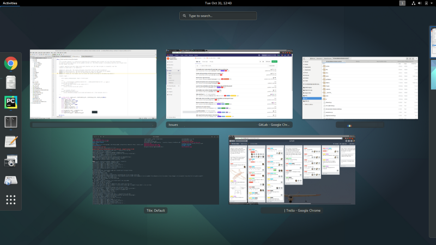Open the clock calendar Tue Oct 31
The width and height of the screenshot is (436, 245).
[218, 3]
